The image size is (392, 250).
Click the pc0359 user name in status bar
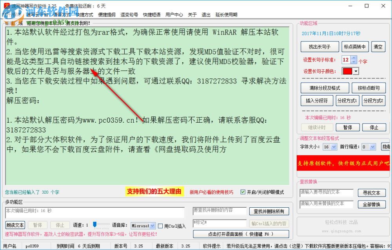pyautogui.click(x=32, y=246)
